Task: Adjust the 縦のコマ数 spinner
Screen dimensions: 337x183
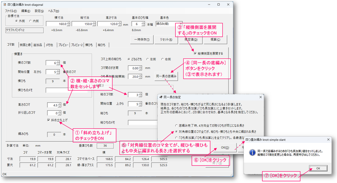Action: tap(140, 95)
